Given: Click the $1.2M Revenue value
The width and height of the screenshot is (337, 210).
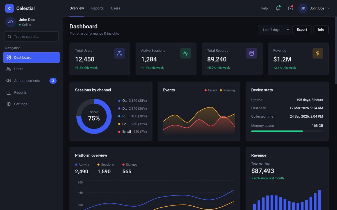Looking at the screenshot, I should point(282,59).
